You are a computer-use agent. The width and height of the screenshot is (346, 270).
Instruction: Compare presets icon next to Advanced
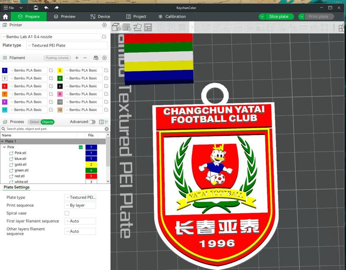pyautogui.click(x=106, y=122)
